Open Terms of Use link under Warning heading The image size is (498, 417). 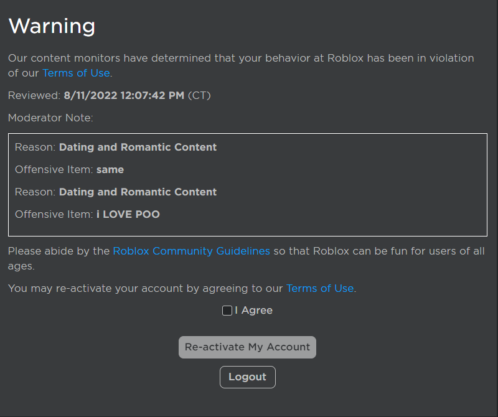coord(76,73)
